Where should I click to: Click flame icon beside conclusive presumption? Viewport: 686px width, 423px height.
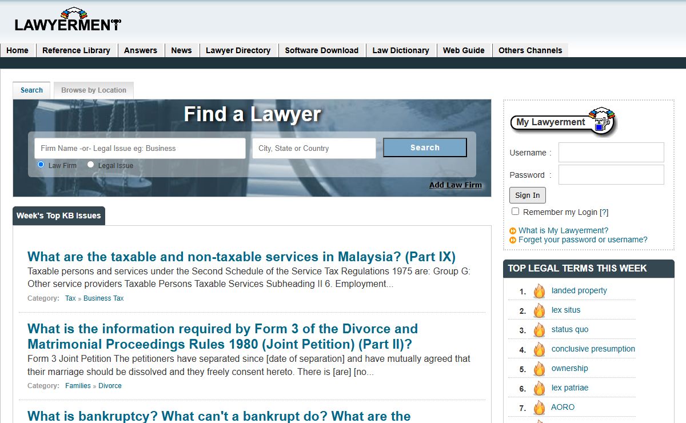pyautogui.click(x=540, y=349)
